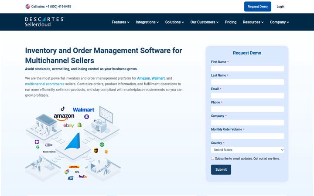Image resolution: width=314 pixels, height=196 pixels.
Task: Tick Subscribe to email updates checkbox
Action: pos(212,159)
